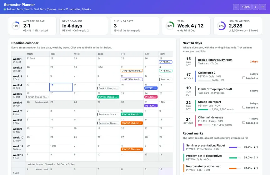This screenshot has height=175, width=270.
Task: Zoom out with the minus button
Action: coord(236,7)
